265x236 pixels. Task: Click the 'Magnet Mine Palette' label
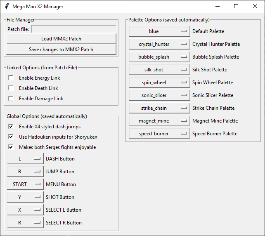pyautogui.click(x=215, y=121)
